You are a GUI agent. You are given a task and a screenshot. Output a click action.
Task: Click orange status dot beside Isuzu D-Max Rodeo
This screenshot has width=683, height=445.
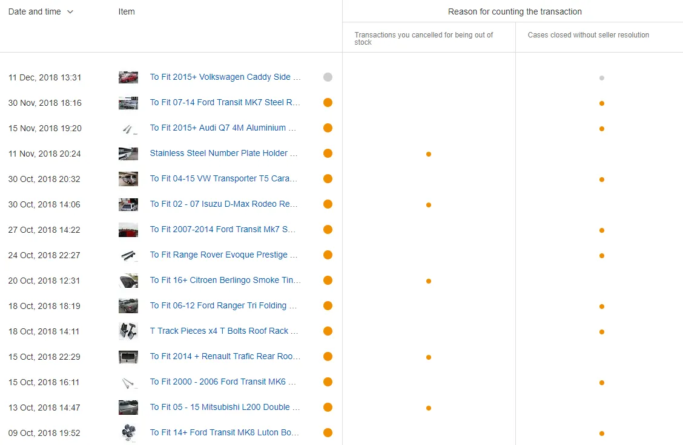coord(328,204)
